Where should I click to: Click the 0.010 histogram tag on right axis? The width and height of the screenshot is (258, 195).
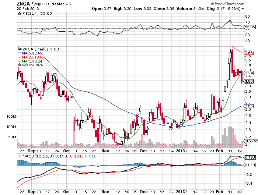tap(250, 165)
